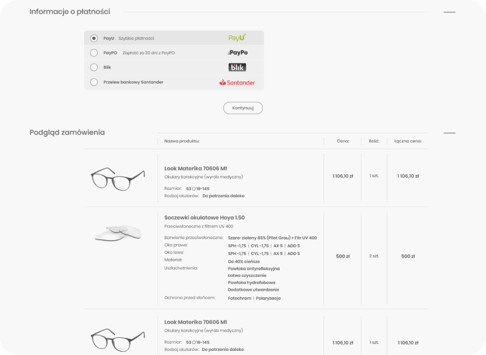The height and width of the screenshot is (355, 486).
Task: Collapse the Informacje o płatności section
Action: [449, 12]
